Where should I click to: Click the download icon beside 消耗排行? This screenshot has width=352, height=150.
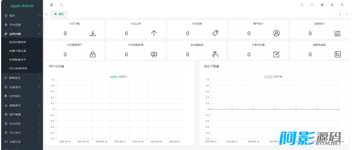click(6, 105)
